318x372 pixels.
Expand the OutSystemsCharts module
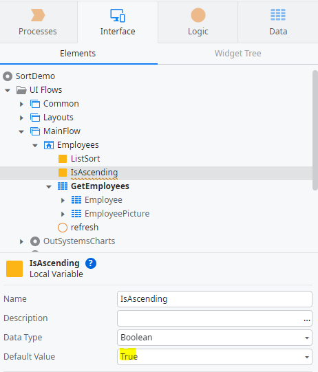click(x=21, y=242)
